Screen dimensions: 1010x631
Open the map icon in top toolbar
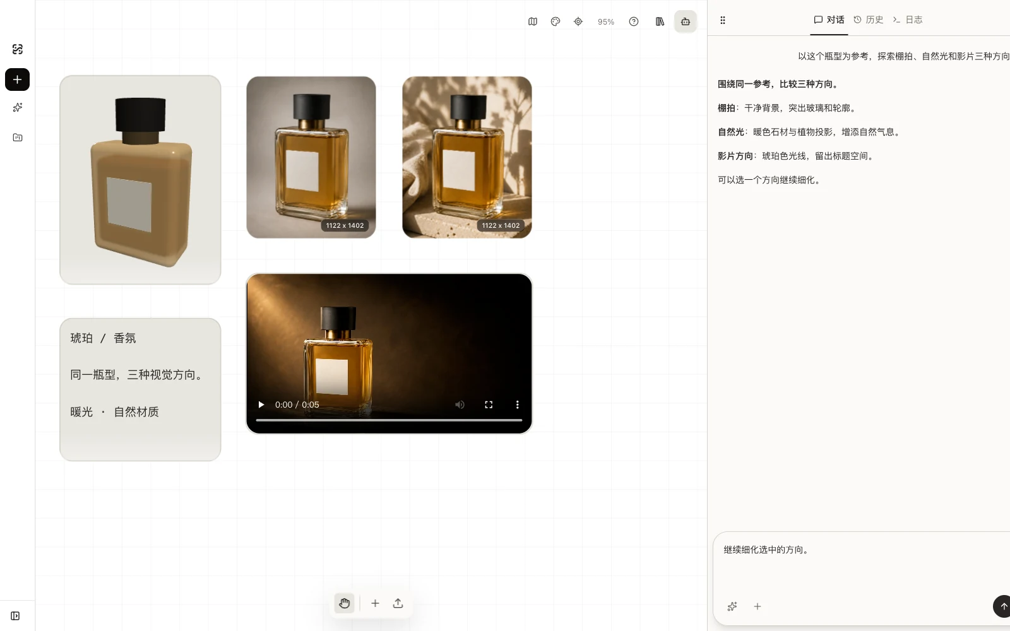coord(533,21)
